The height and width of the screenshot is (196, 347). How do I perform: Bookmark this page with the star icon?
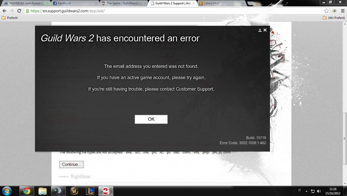pos(326,11)
